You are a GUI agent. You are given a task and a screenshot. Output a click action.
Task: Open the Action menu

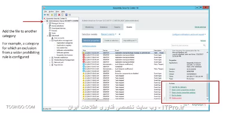click(x=51, y=12)
